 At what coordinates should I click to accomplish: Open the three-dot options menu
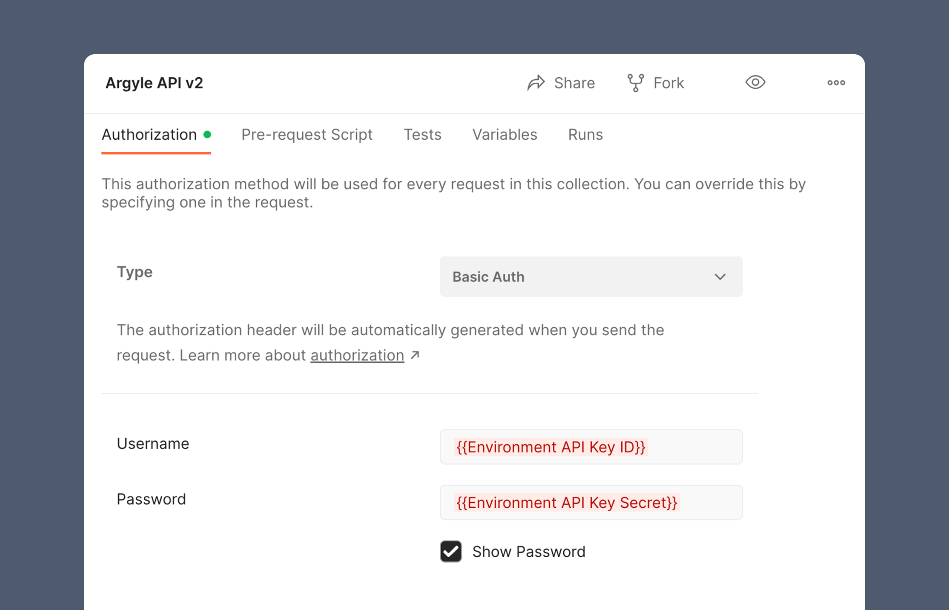click(836, 82)
